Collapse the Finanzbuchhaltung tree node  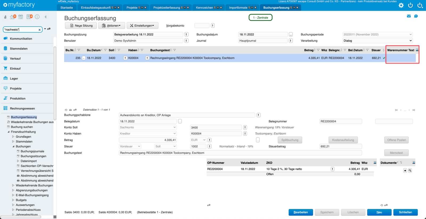9,132
